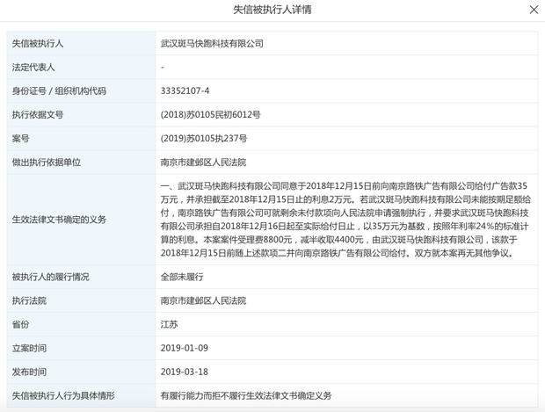Select case number (2019)苏0105执237号

(204, 138)
